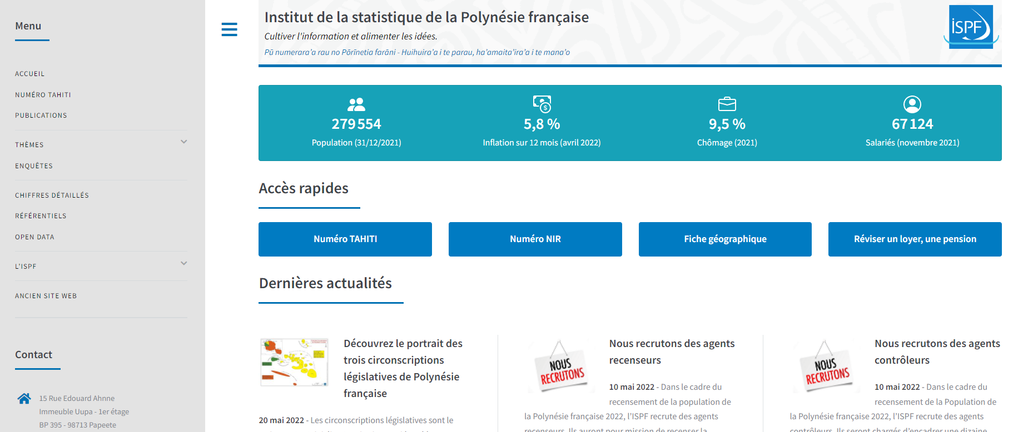Image resolution: width=1013 pixels, height=432 pixels.
Task: Open Référentiels menu item
Action: (x=41, y=216)
